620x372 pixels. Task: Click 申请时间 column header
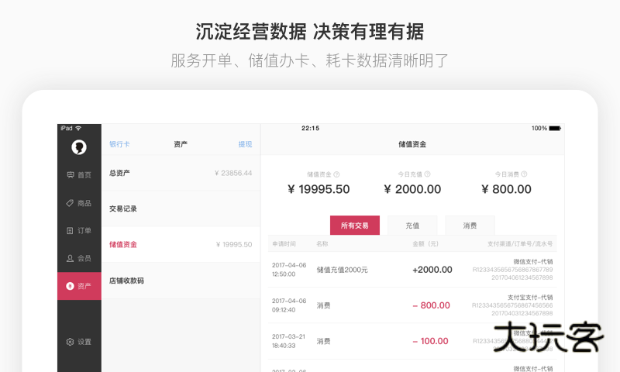(x=284, y=243)
